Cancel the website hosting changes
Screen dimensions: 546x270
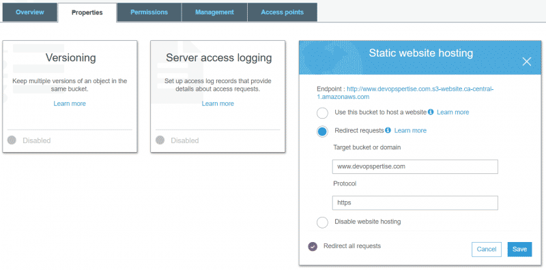click(487, 249)
